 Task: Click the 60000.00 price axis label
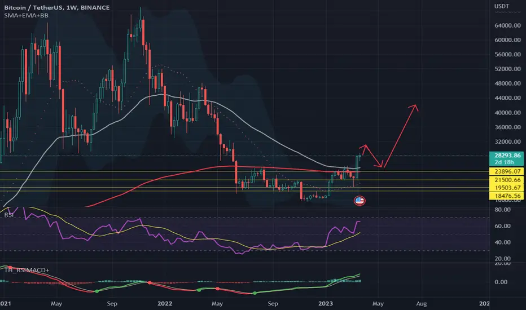[x=507, y=40]
